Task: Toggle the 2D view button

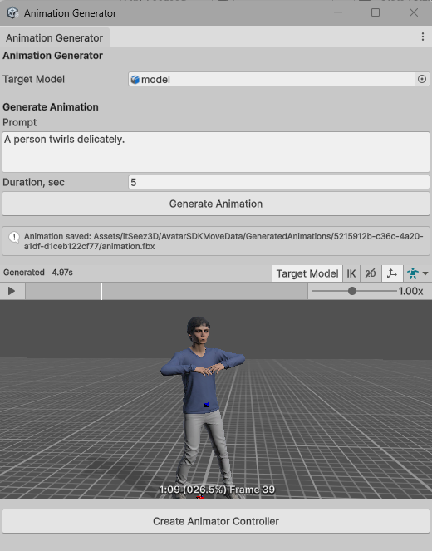Action: pos(371,273)
